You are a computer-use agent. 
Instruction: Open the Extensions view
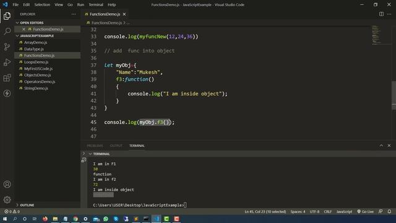point(7,78)
